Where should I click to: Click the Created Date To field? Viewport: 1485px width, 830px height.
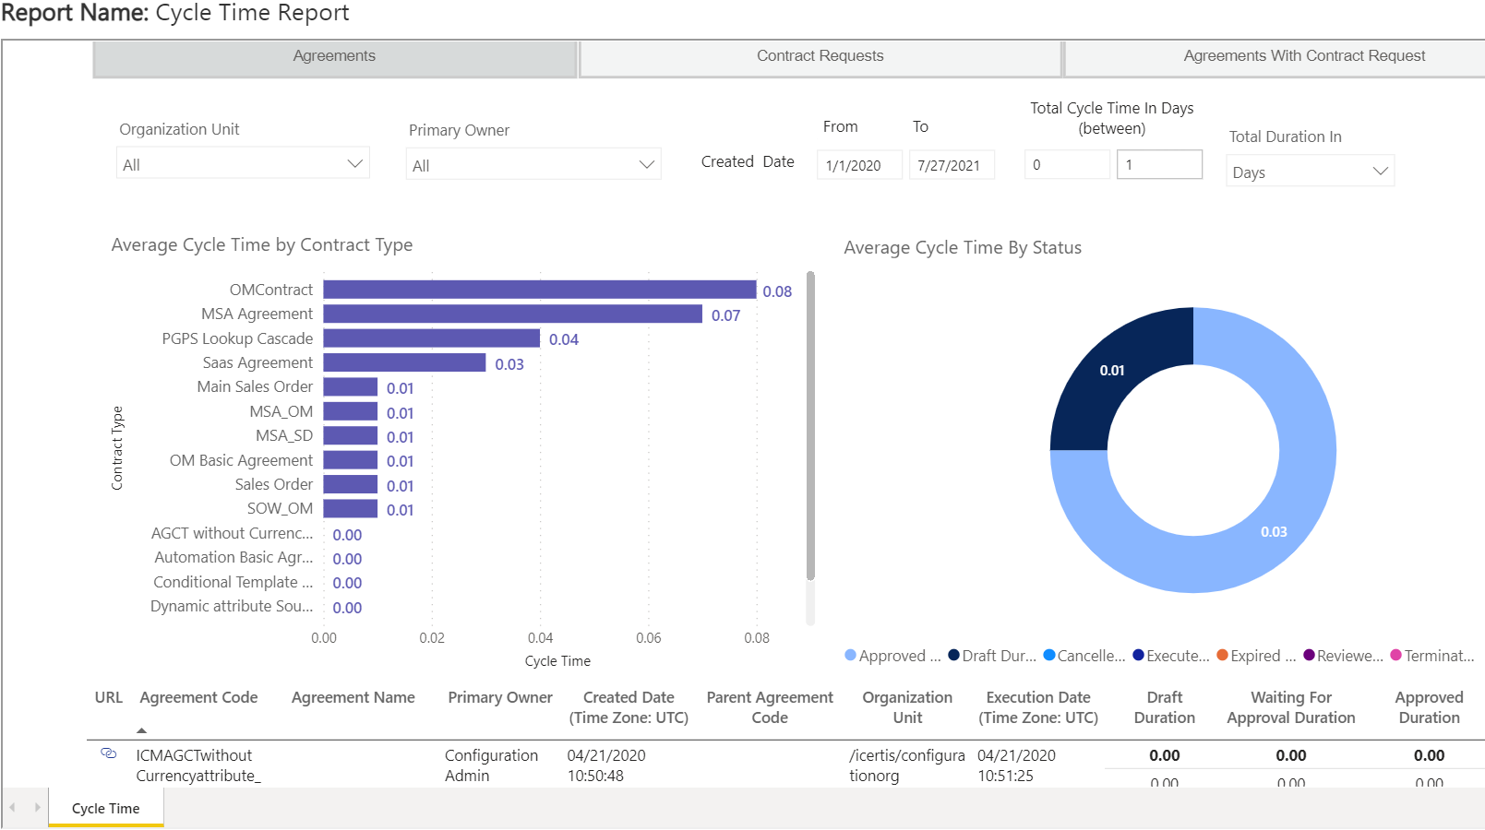(951, 166)
